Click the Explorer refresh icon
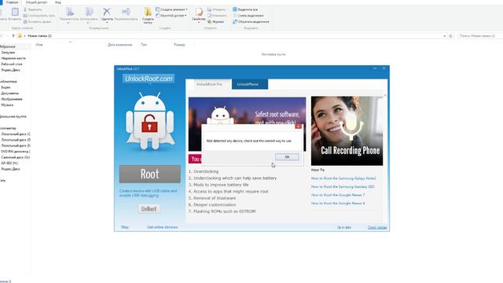Screen dimensions: 503x283 tap(450, 36)
